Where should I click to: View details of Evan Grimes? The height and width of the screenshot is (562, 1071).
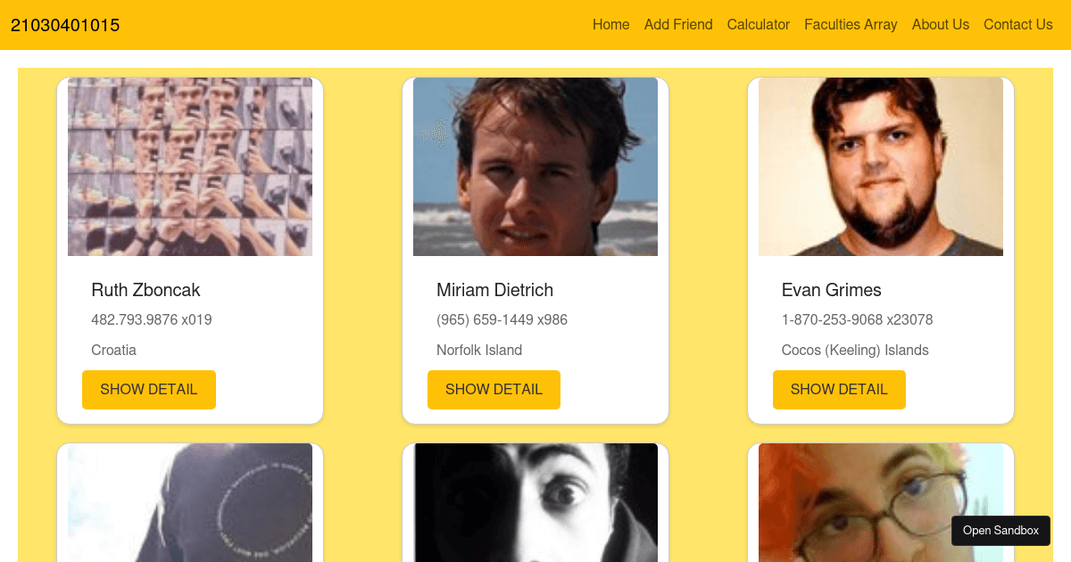coord(839,390)
